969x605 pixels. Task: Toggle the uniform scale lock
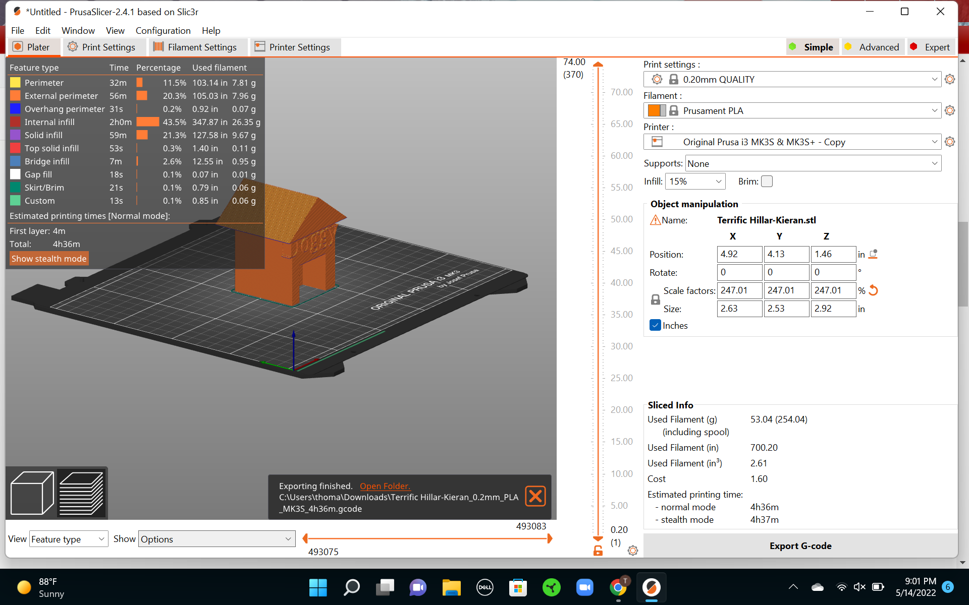(656, 299)
